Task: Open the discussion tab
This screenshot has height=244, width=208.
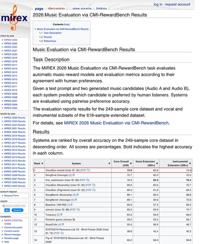Action: coord(56,8)
